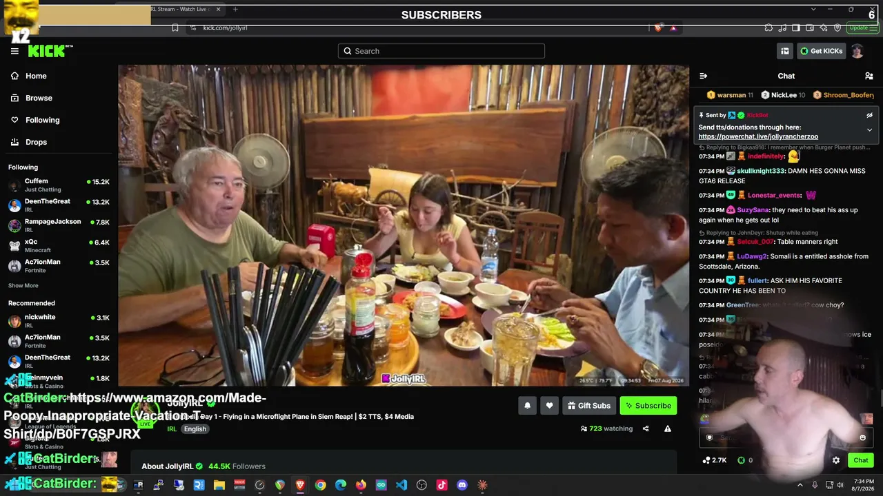
Task: Open the Drops page in the sidebar
Action: tap(36, 142)
